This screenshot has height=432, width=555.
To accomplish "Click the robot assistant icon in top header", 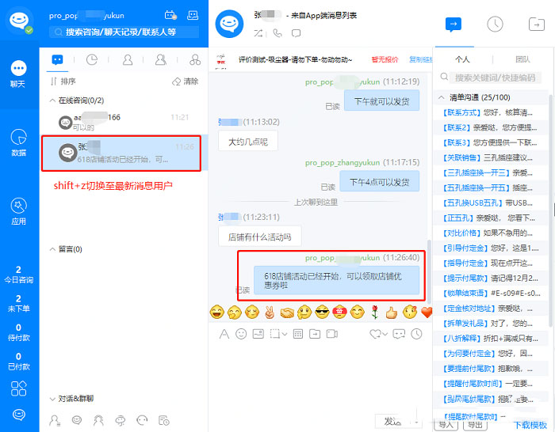I will coord(193,15).
